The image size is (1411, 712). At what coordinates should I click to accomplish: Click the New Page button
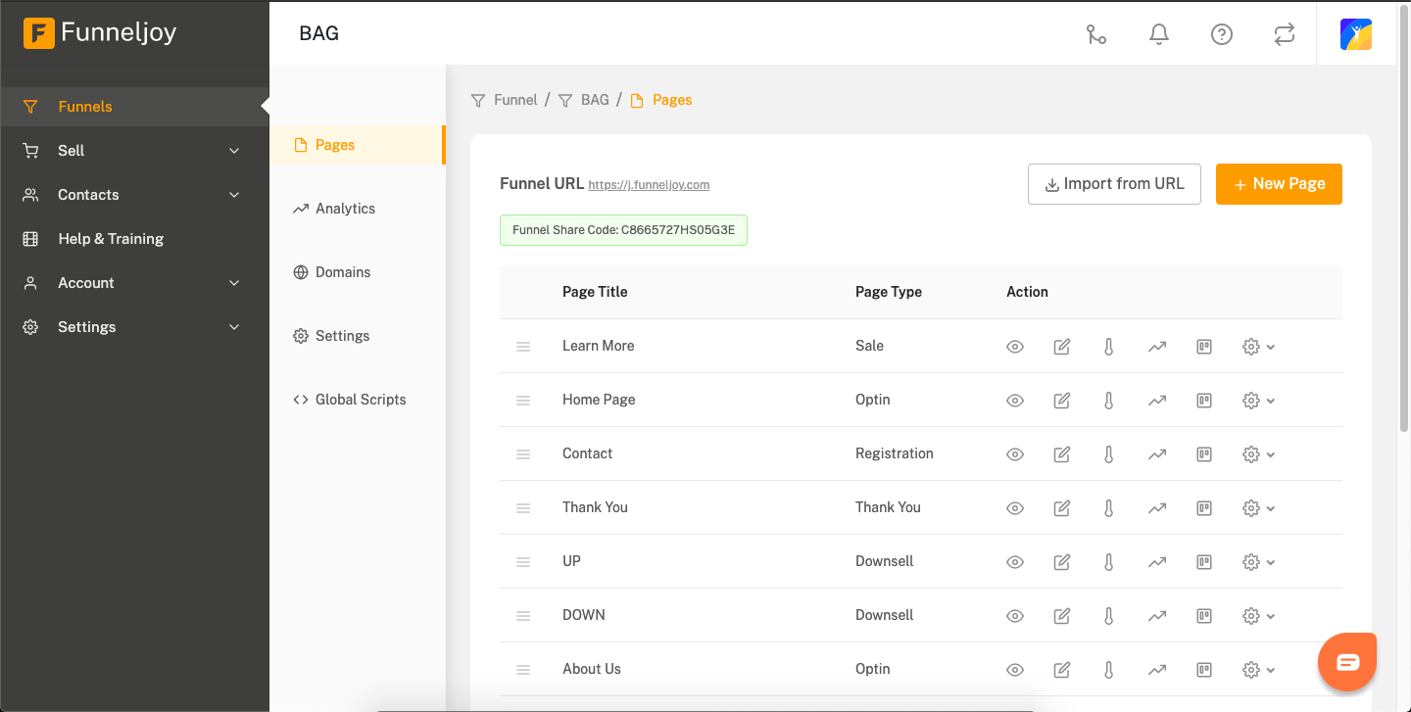coord(1279,184)
